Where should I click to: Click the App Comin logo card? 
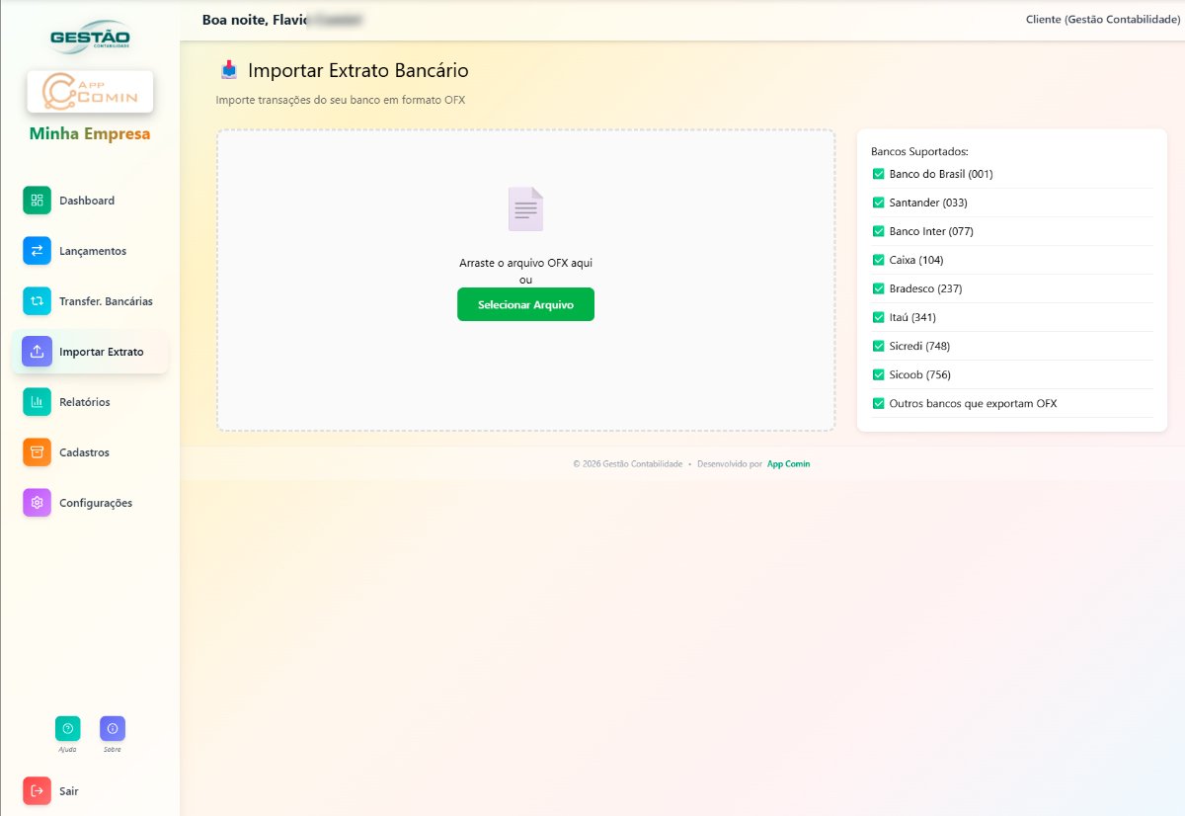pos(90,92)
